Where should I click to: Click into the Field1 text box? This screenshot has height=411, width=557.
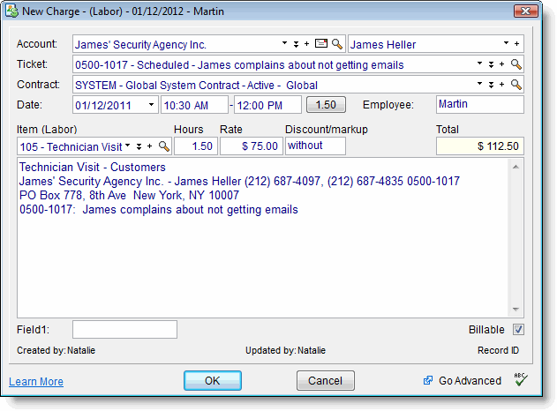(x=124, y=330)
